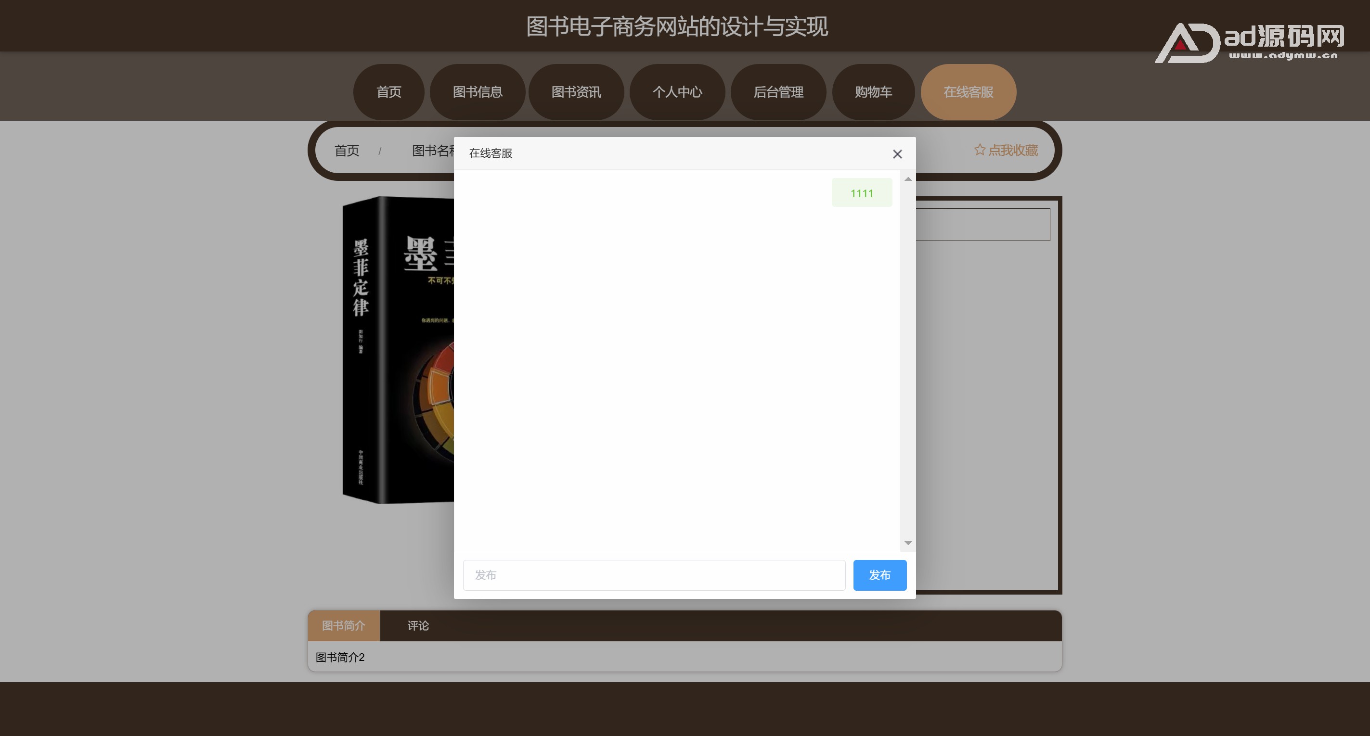Click the 1111 chat message bubble
Image resolution: width=1370 pixels, height=736 pixels.
click(x=862, y=193)
